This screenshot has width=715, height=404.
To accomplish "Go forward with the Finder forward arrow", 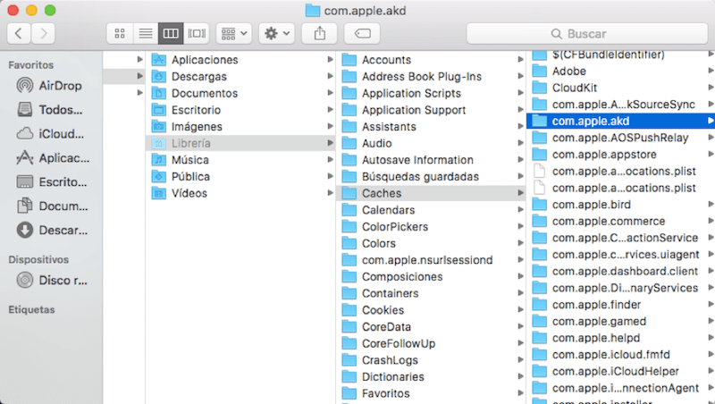I will (43, 33).
